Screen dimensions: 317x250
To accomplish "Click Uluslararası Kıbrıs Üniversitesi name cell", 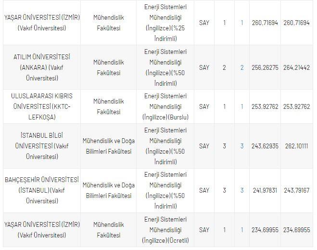I will [41, 106].
